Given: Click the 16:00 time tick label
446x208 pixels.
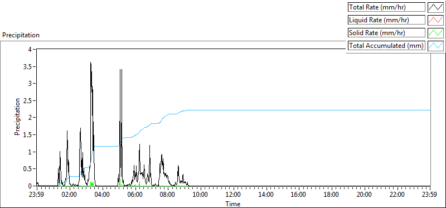Looking at the screenshot, I should coord(299,195).
